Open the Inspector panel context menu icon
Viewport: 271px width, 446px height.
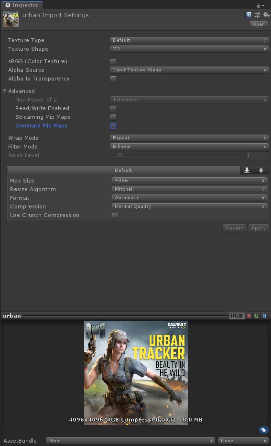(x=265, y=6)
